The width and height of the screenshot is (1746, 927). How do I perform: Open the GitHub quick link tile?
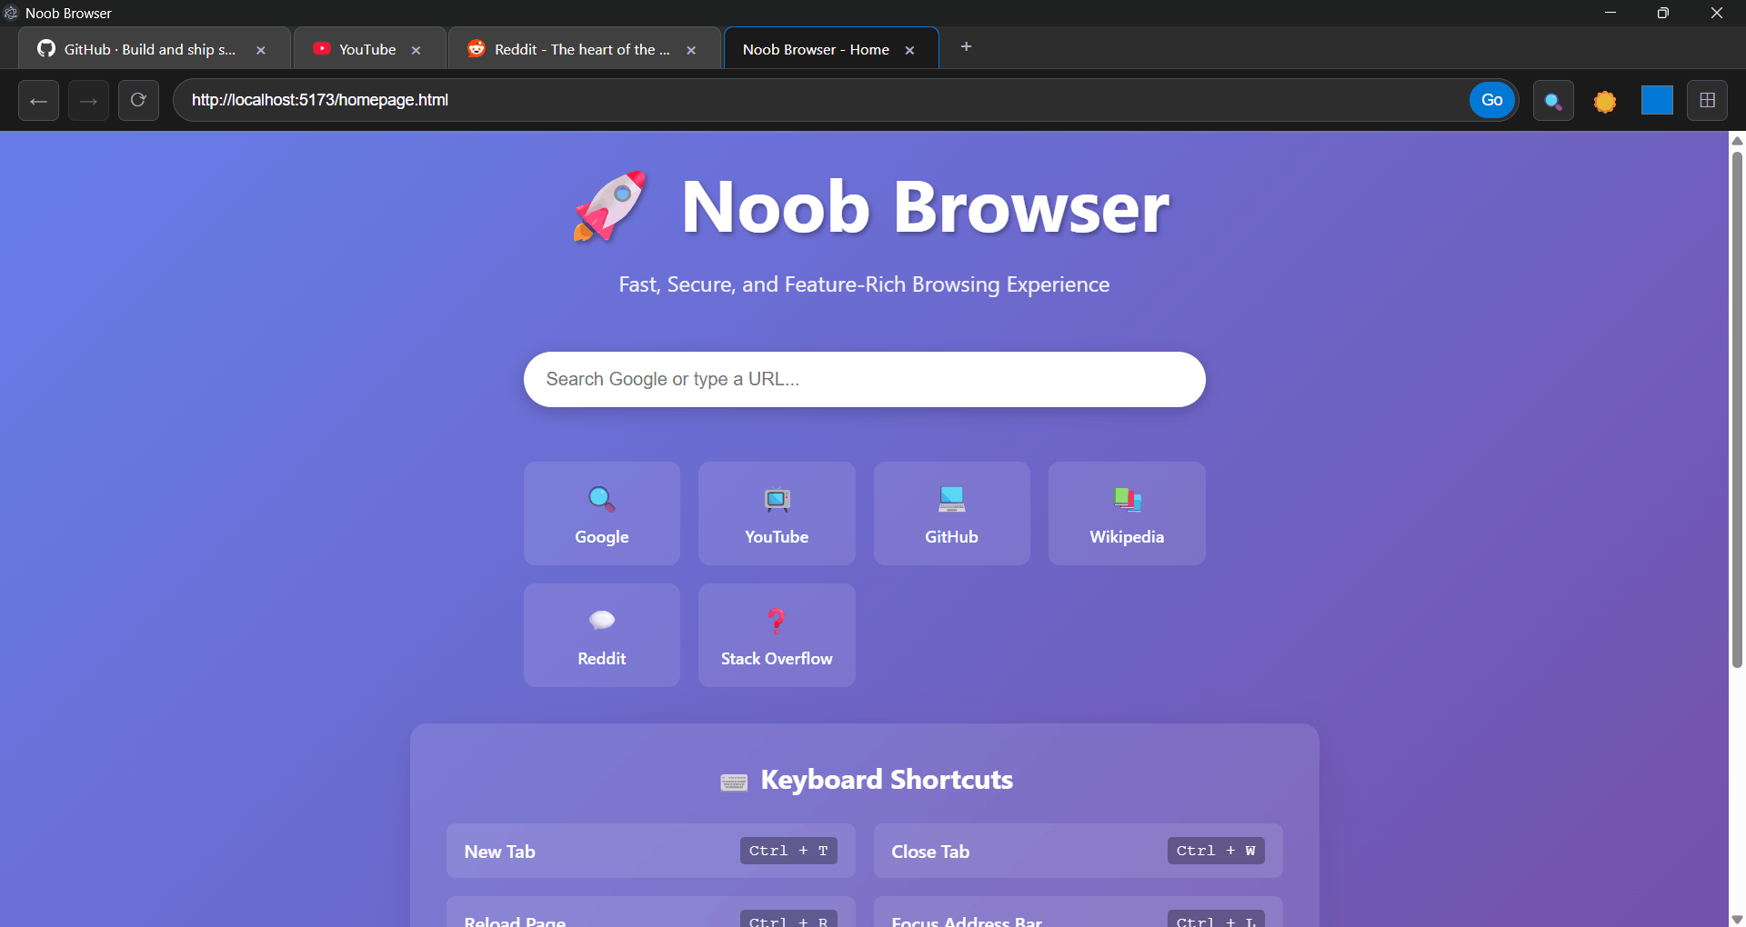click(952, 513)
